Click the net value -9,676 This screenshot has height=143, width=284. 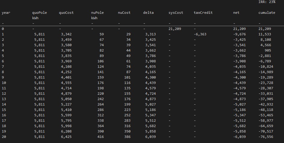pyautogui.click(x=239, y=34)
